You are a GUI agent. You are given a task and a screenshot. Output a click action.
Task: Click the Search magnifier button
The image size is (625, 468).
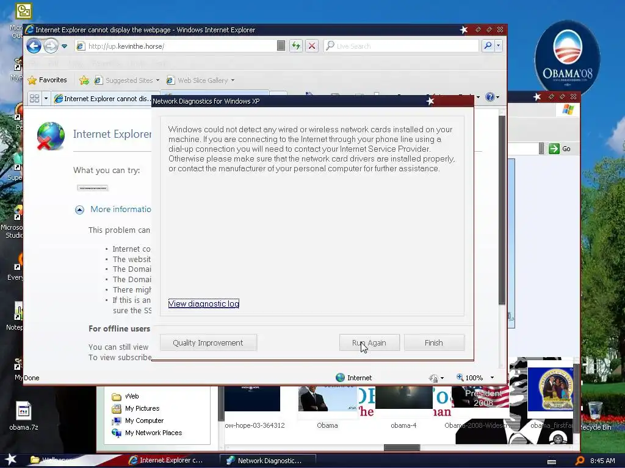tap(488, 46)
